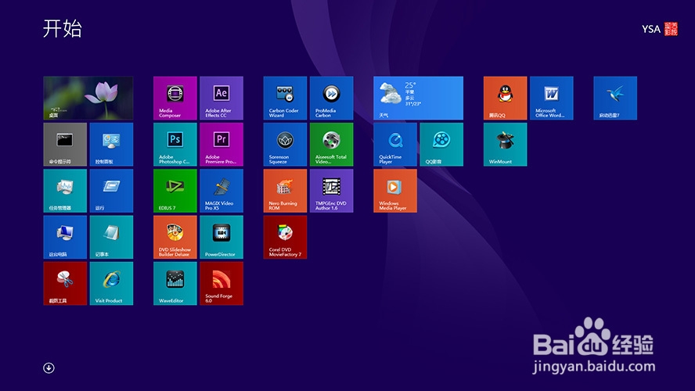Screen dimensions: 695x391
Task: Launch DVD Slideshow Builder Deluxe tile
Action: (175, 237)
